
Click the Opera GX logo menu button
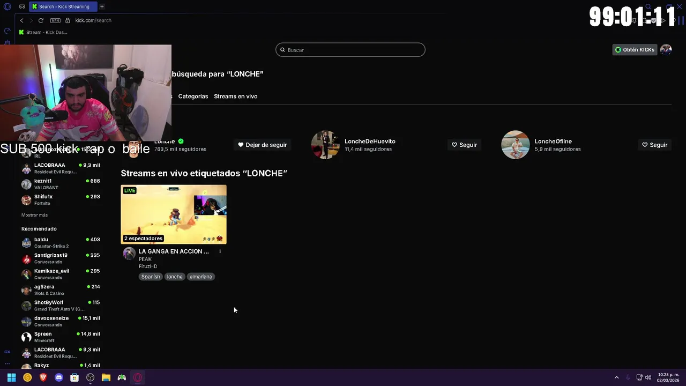tap(7, 6)
